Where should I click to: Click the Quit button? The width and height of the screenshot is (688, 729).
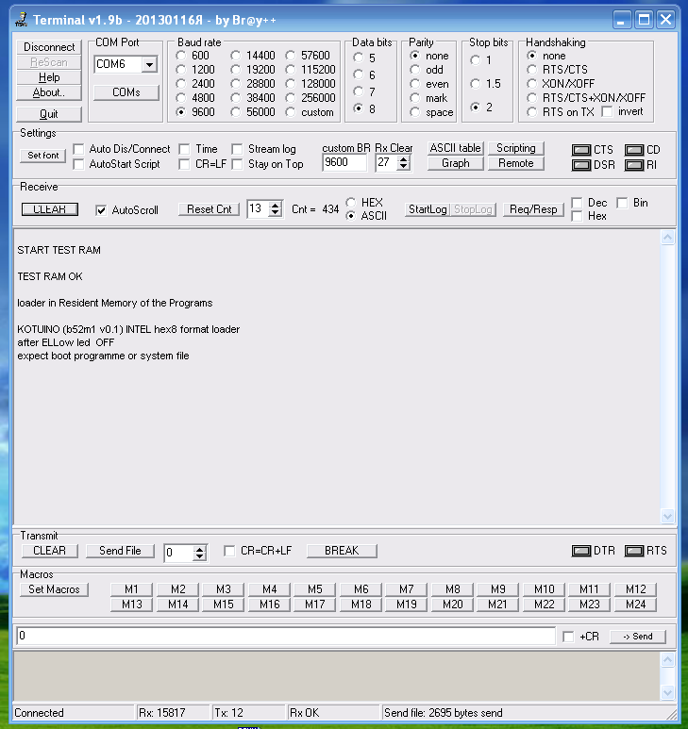tap(49, 114)
